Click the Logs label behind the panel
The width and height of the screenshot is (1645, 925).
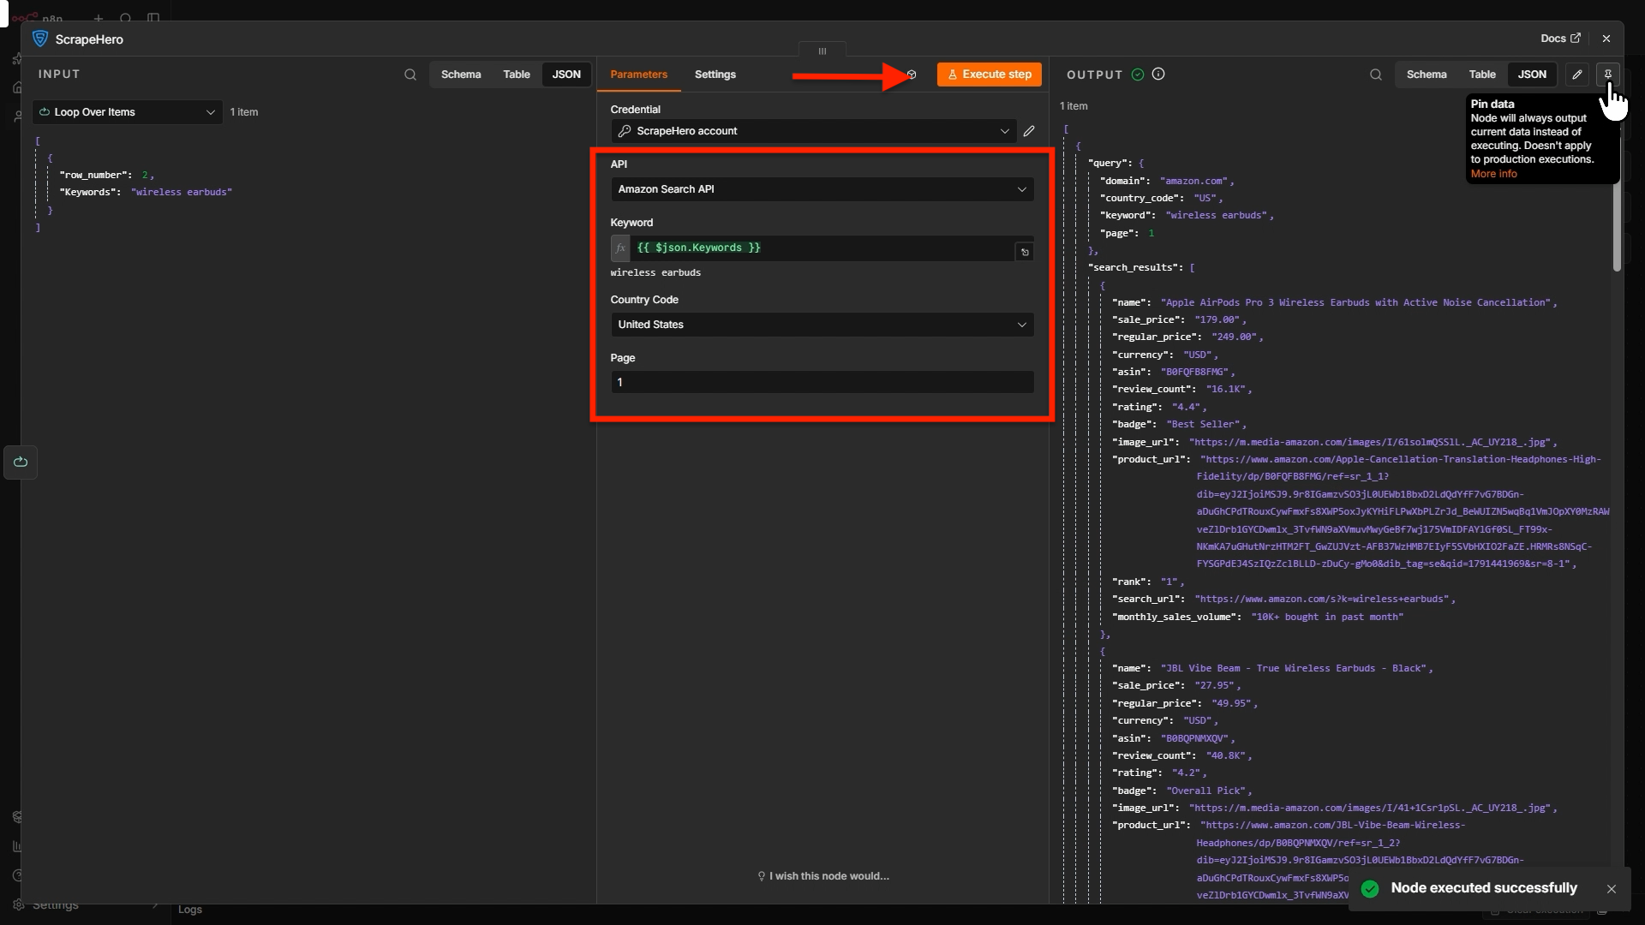click(x=190, y=910)
